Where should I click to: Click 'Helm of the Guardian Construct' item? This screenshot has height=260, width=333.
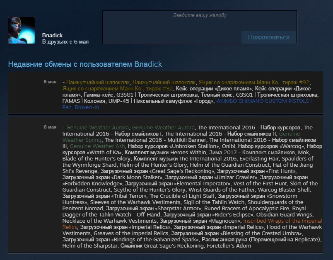coord(230,165)
